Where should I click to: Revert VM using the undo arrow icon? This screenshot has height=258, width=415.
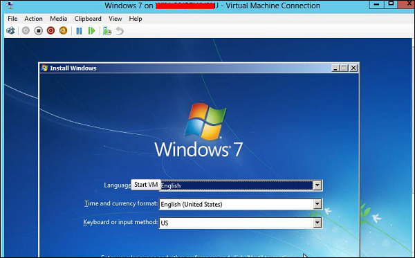click(120, 31)
